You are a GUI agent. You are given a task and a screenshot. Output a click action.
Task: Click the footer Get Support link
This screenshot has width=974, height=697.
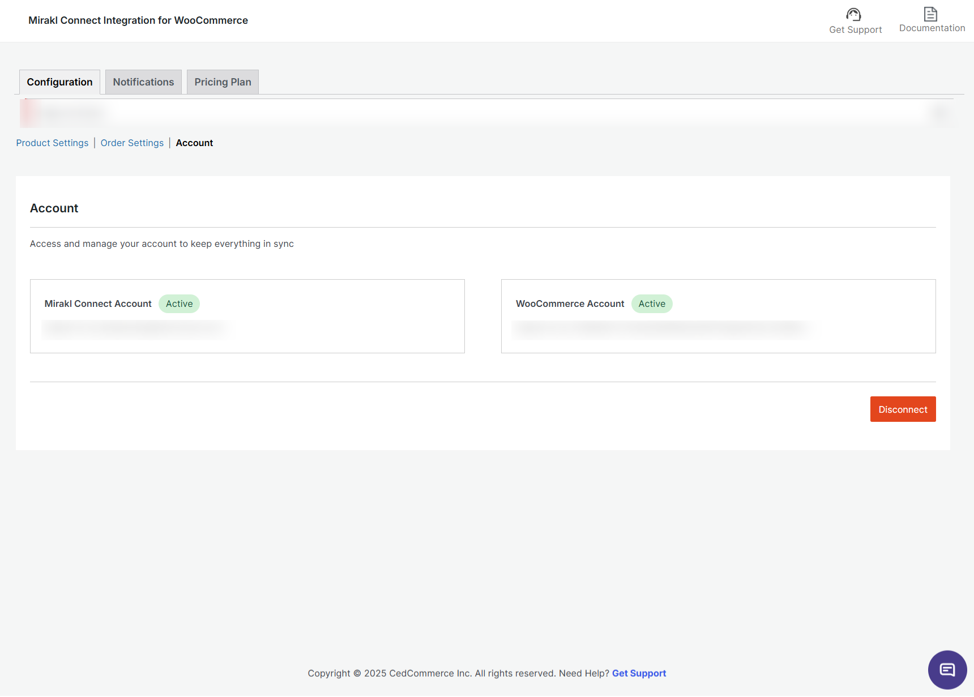(639, 673)
